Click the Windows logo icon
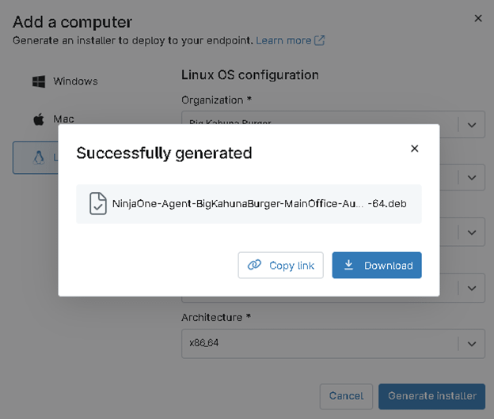The width and height of the screenshot is (494, 419). click(38, 81)
